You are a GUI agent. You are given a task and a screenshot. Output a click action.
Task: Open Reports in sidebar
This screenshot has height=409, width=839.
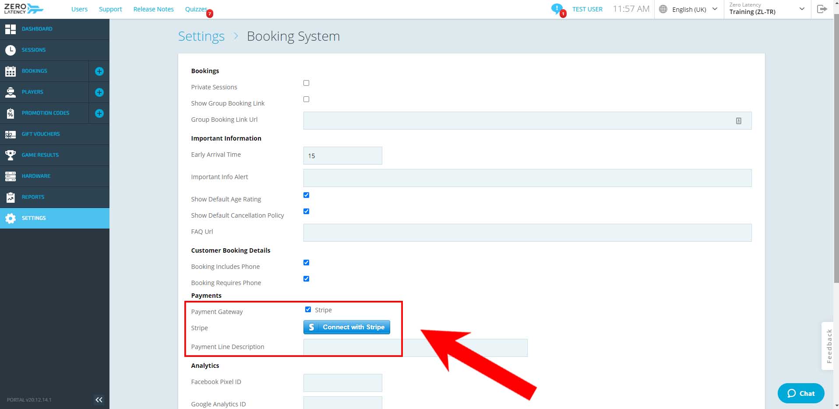55,197
